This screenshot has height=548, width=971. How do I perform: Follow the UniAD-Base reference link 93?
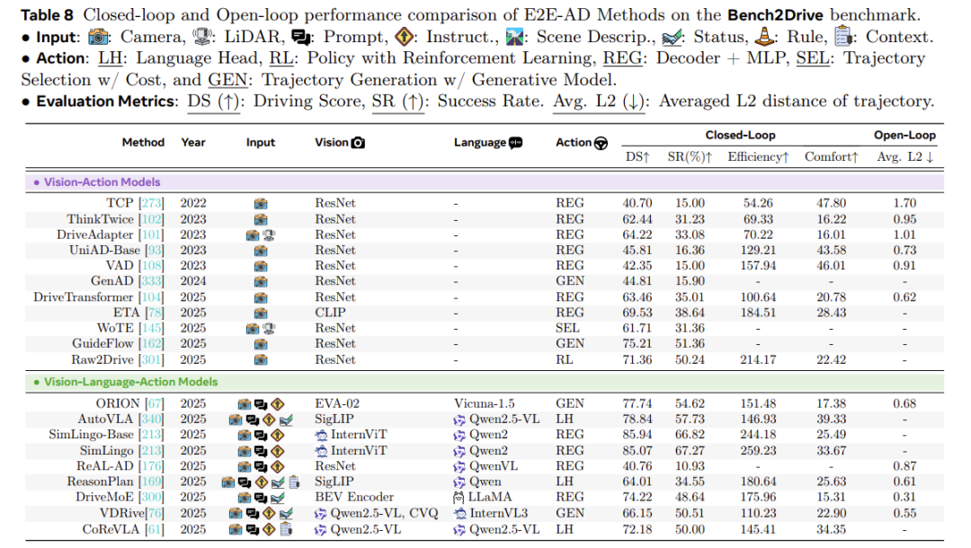pos(154,251)
